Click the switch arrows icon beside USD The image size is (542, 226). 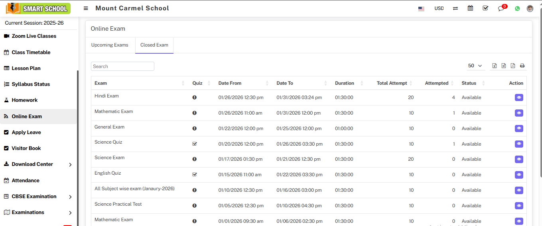click(x=455, y=8)
